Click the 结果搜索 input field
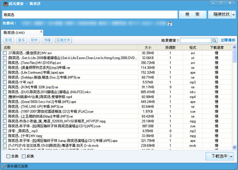 tap(195, 40)
